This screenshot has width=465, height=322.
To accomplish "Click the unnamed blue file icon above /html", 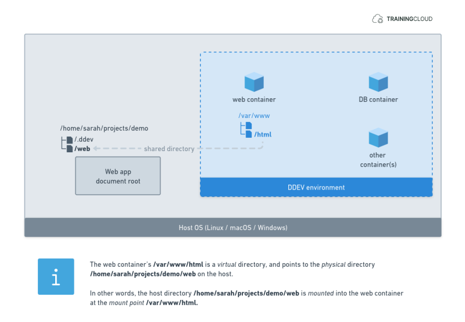I will (249, 126).
